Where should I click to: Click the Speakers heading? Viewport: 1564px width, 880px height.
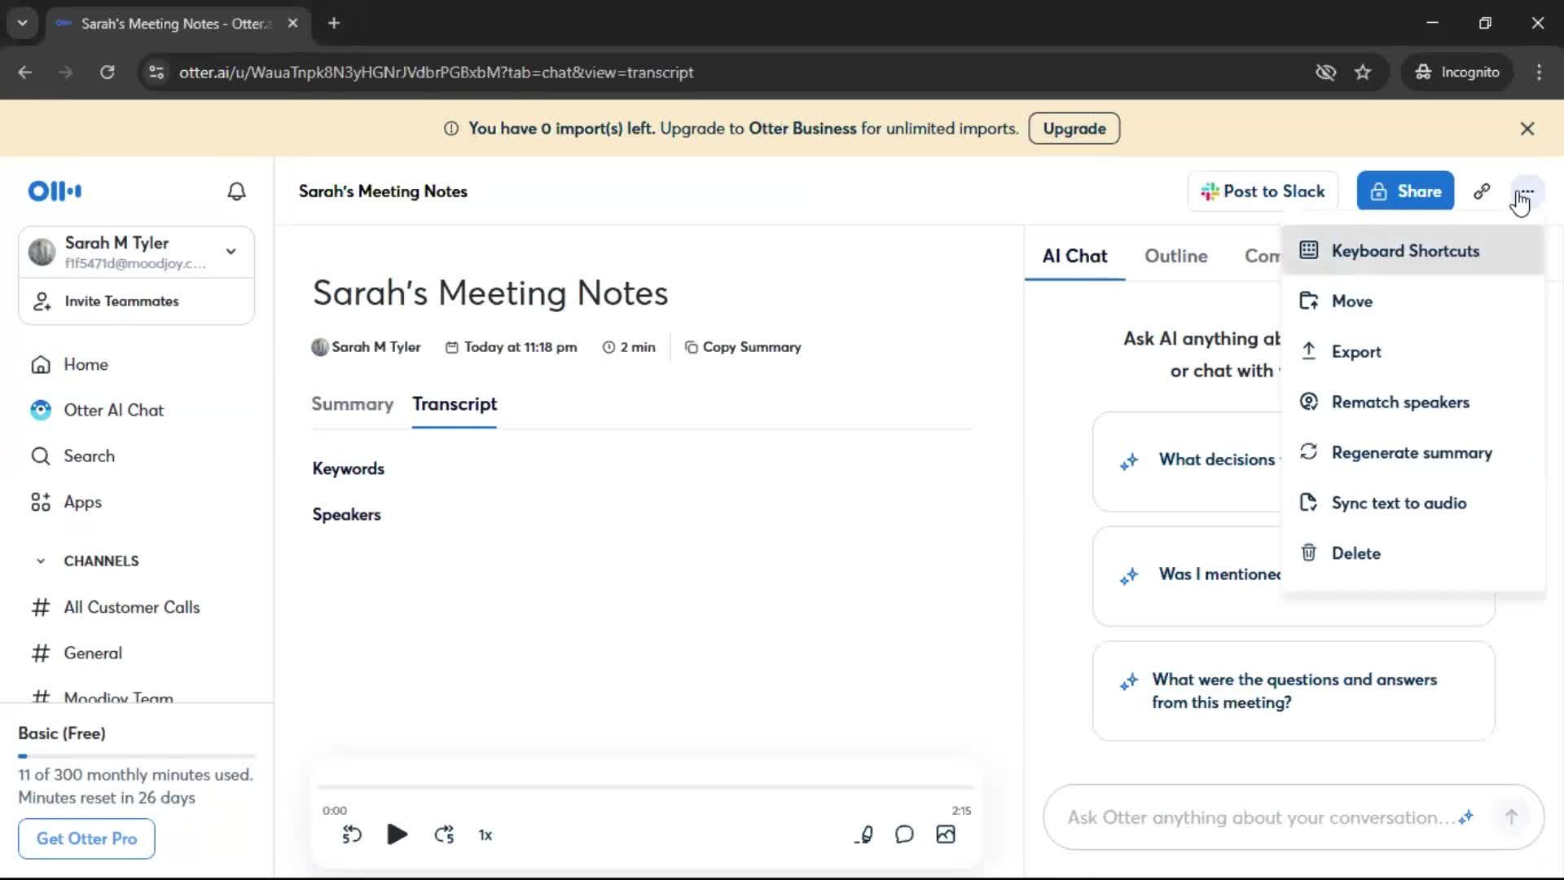click(346, 514)
